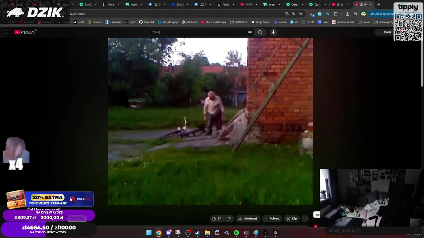This screenshot has width=424, height=238.
Task: Open File Explorer from the taskbar
Action: coord(207,233)
